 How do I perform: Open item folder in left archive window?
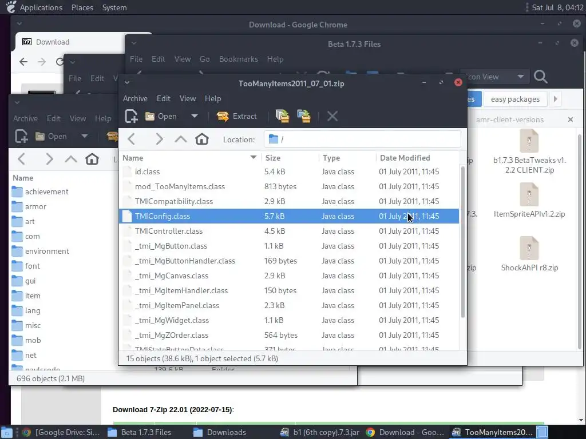pos(26,296)
